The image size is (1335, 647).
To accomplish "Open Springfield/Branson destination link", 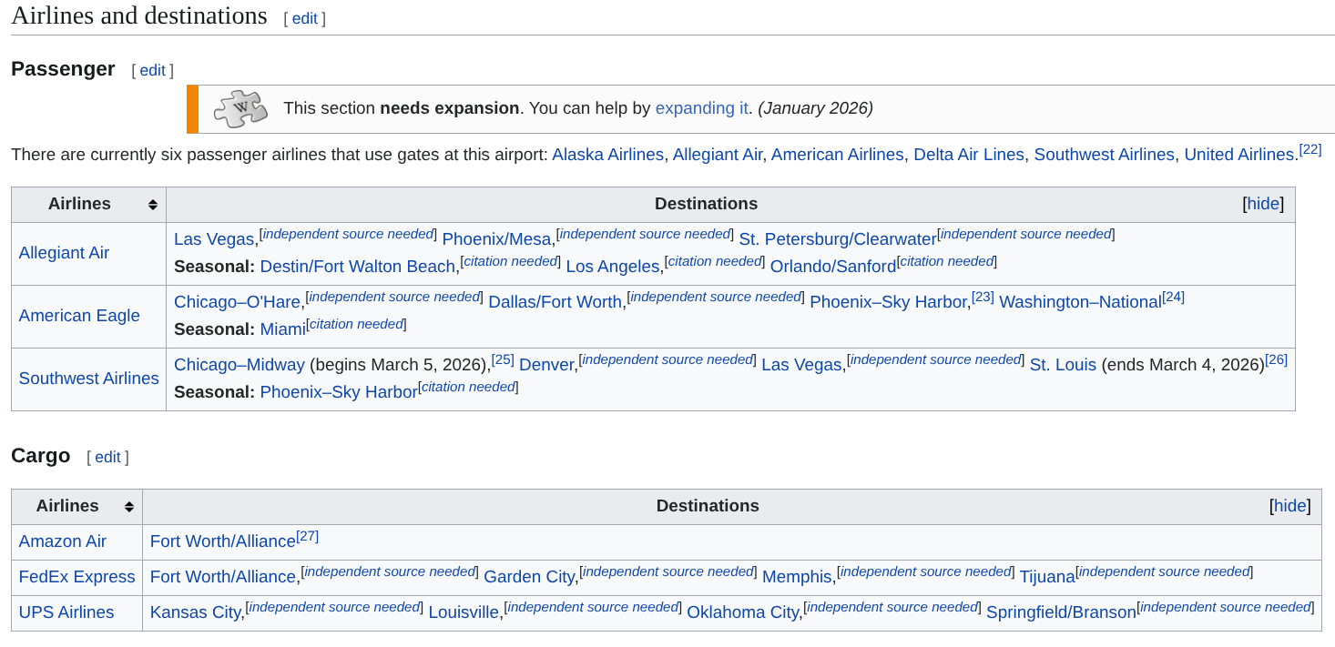I will click(x=1060, y=612).
